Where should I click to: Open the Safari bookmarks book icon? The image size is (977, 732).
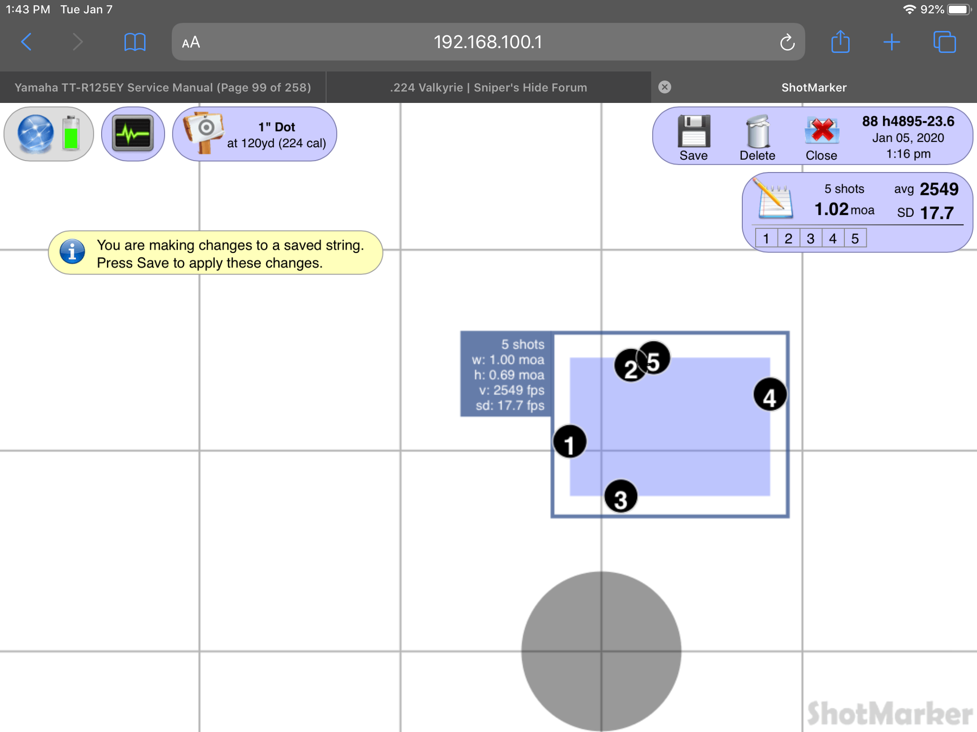click(x=135, y=42)
